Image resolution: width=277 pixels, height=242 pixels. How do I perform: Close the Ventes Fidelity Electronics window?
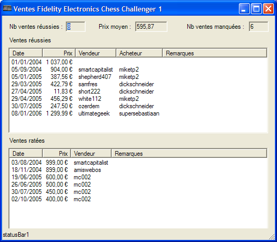pyautogui.click(x=268, y=9)
